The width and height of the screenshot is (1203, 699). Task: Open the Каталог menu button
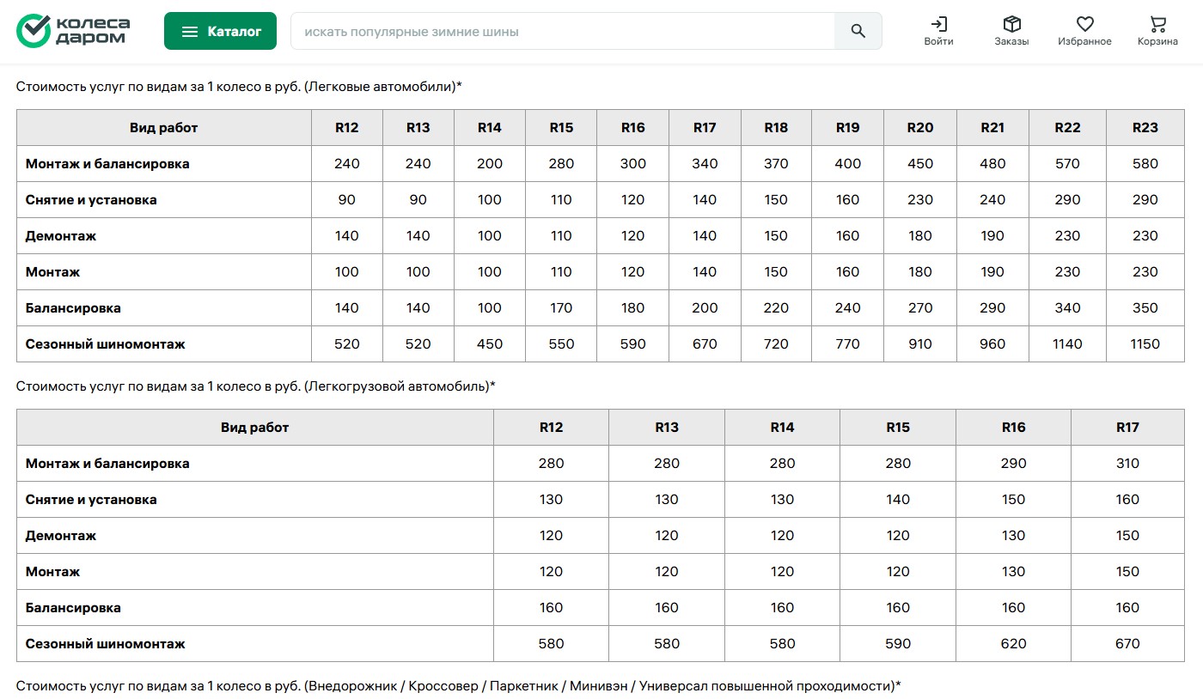[220, 32]
